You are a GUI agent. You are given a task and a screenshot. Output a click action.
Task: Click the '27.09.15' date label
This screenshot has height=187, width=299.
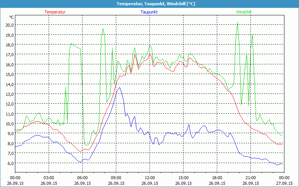point(284,183)
